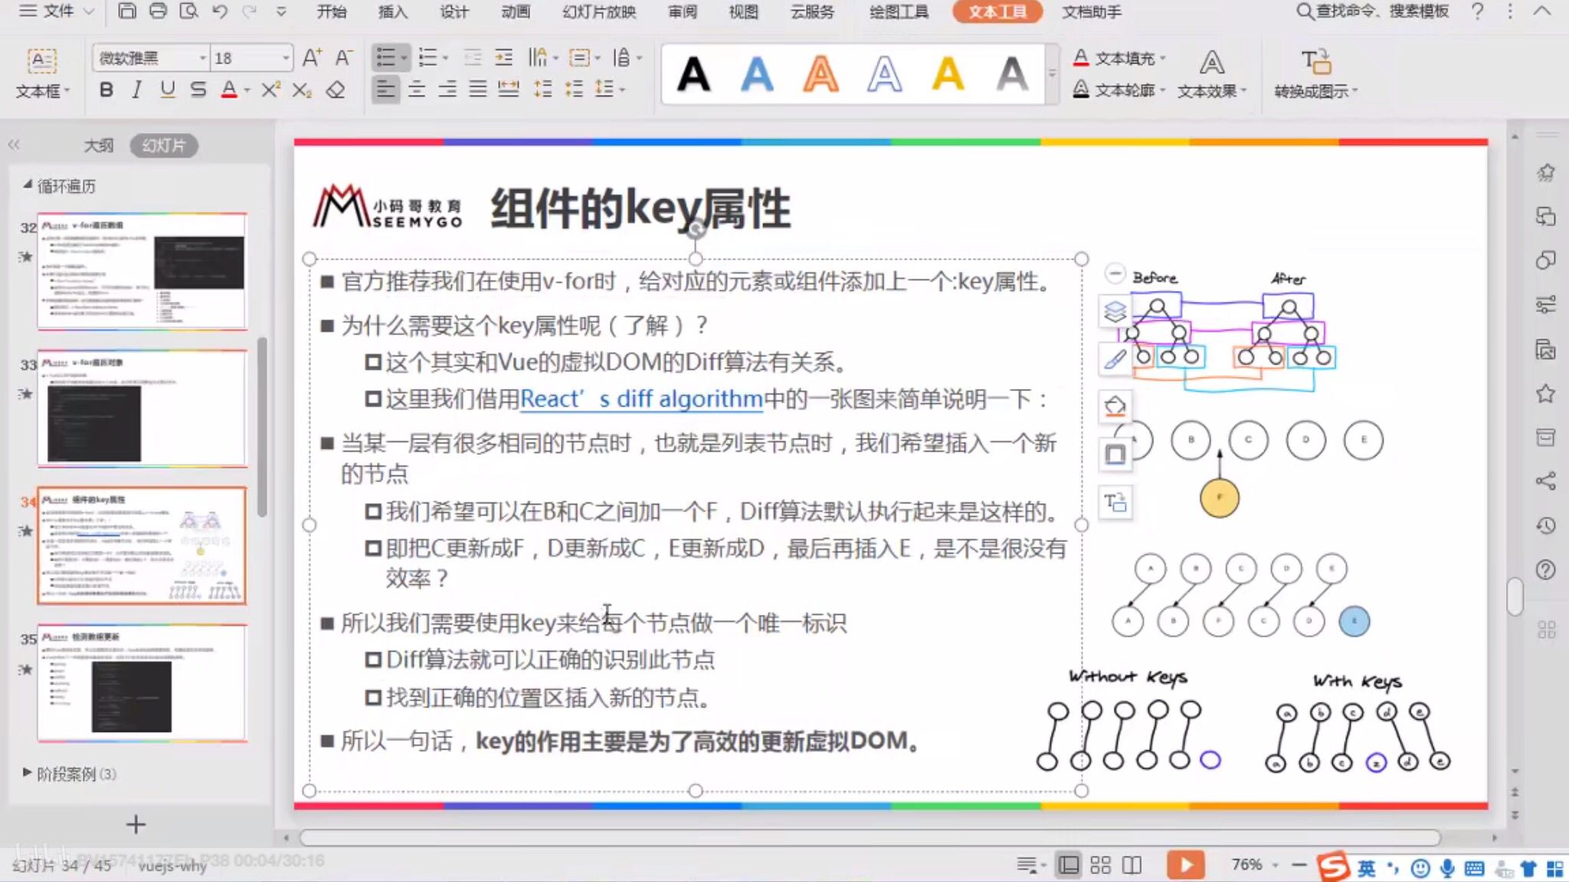Switch to the 大纲 panel tab
The width and height of the screenshot is (1569, 882).
[100, 145]
